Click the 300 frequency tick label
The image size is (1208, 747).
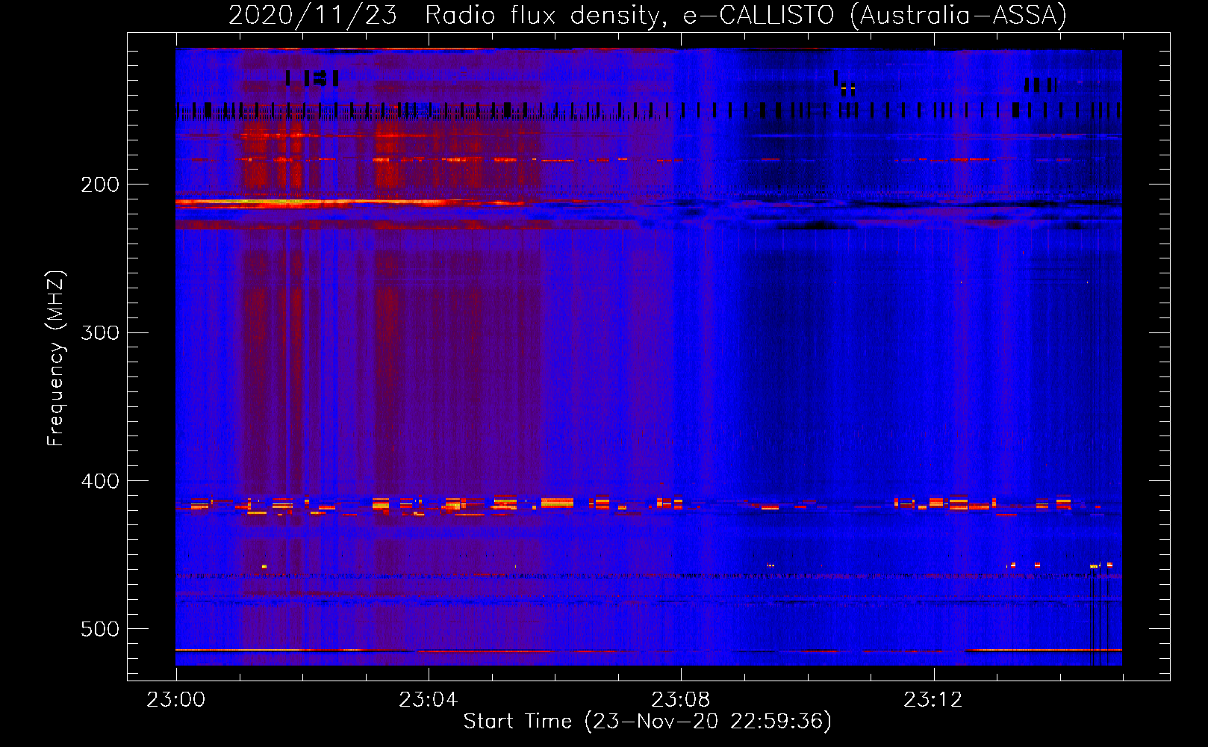click(100, 332)
